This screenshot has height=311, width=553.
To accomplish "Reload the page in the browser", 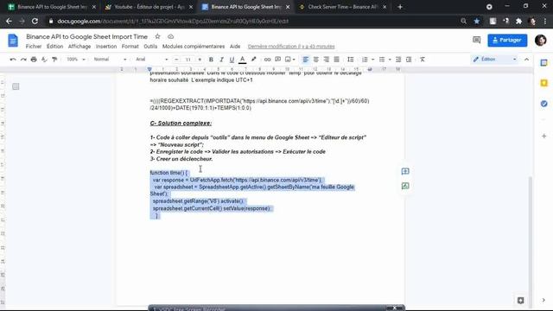I will click(35, 21).
